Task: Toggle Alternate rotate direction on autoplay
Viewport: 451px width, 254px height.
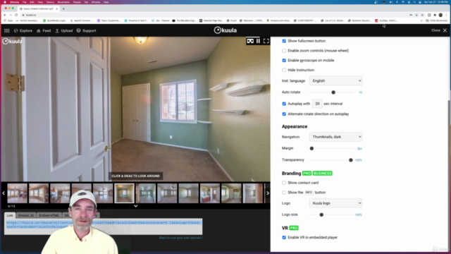Action: tap(284, 114)
